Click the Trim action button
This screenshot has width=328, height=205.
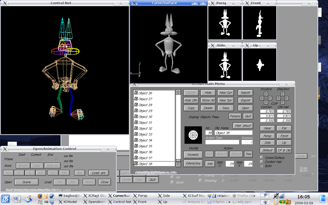coord(248,154)
